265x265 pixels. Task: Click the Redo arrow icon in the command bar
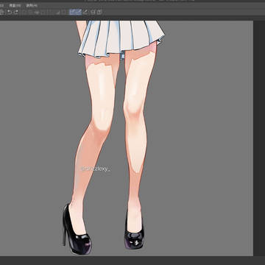(16, 12)
